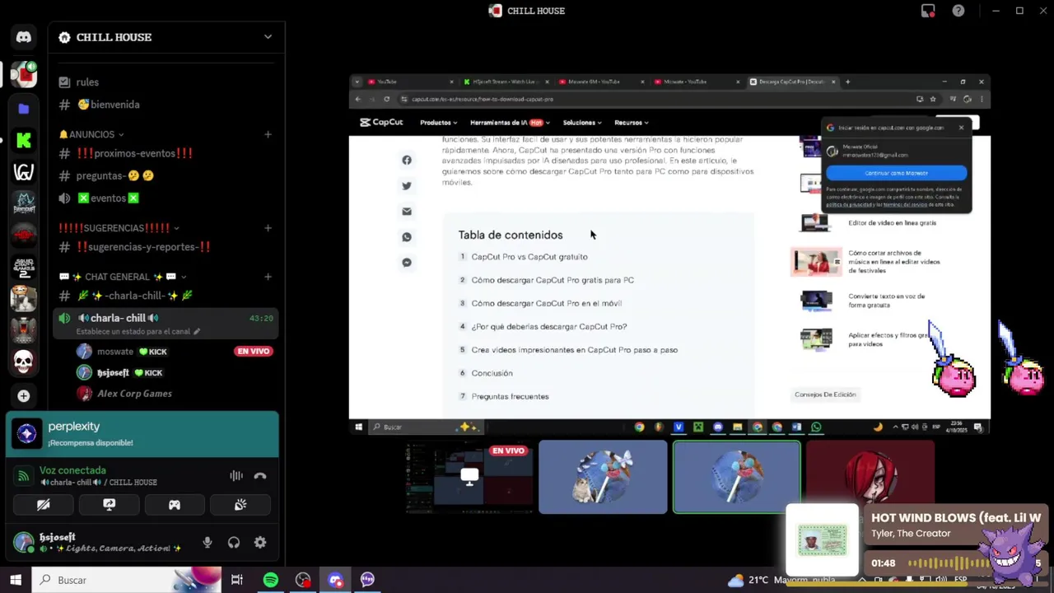The width and height of the screenshot is (1054, 593).
Task: Click Continuar como Moswate button in Google popup
Action: (896, 173)
